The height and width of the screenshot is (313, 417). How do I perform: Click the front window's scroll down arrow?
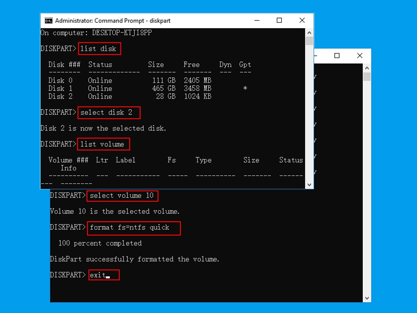(309, 185)
